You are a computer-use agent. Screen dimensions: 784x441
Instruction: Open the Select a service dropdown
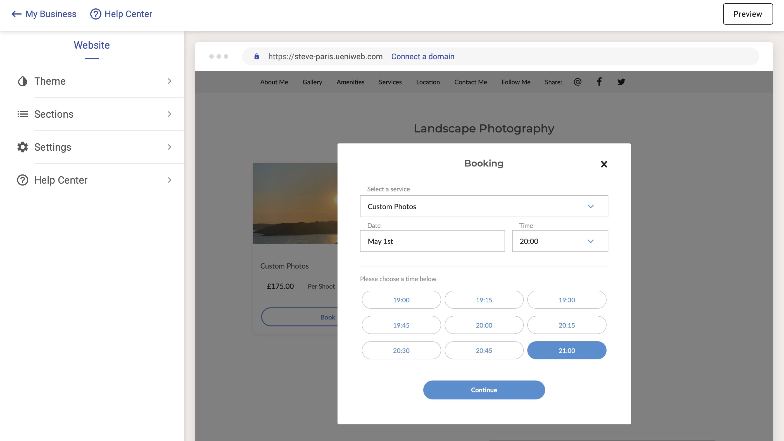point(484,206)
